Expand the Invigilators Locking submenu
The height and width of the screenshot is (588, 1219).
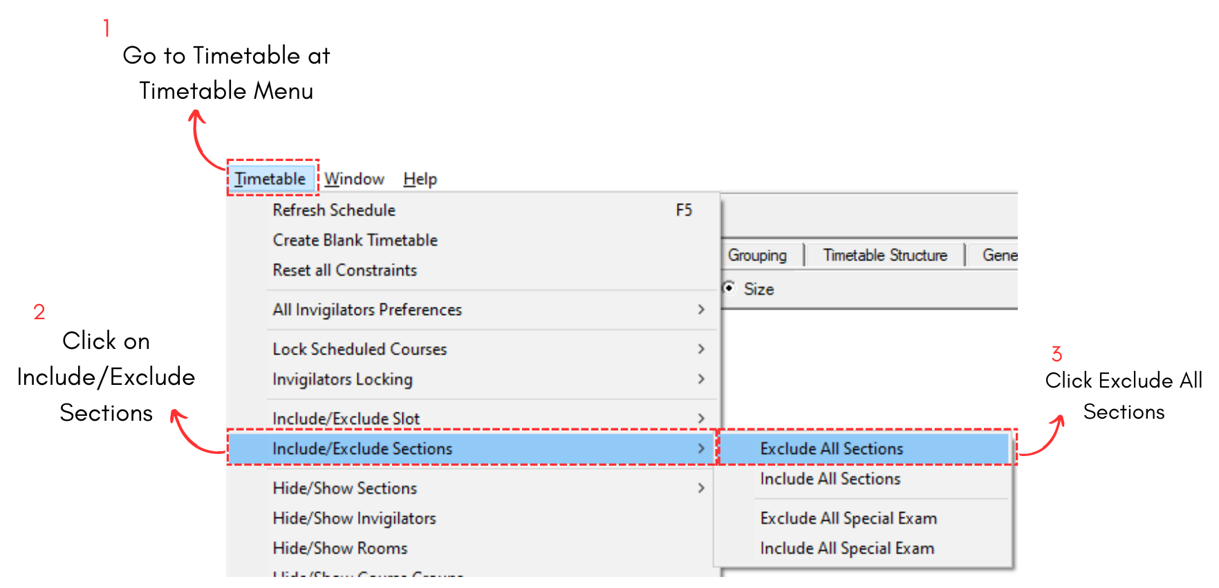pyautogui.click(x=342, y=379)
